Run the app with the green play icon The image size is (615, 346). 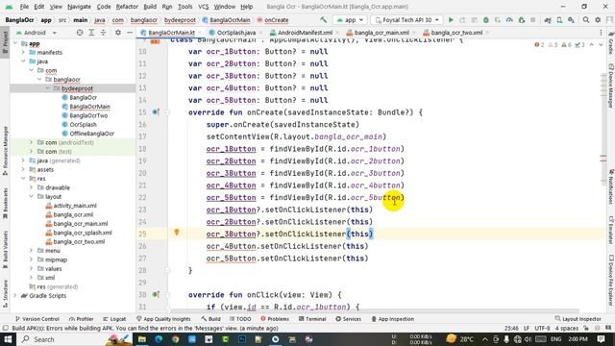click(451, 19)
